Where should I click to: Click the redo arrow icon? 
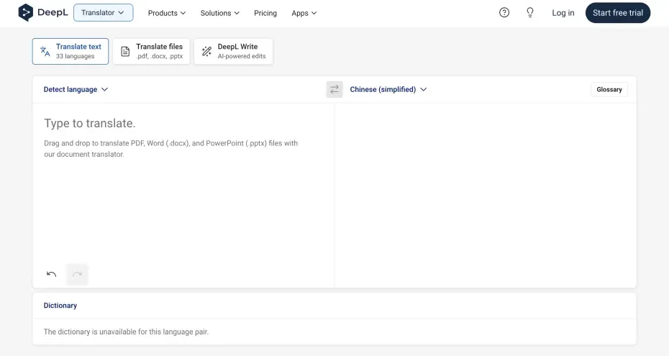[x=77, y=274]
